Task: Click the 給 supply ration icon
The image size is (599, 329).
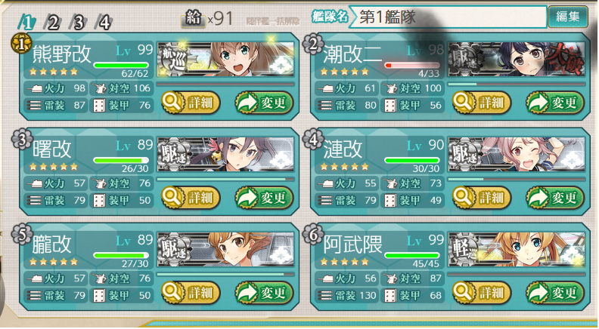Action: coord(193,19)
